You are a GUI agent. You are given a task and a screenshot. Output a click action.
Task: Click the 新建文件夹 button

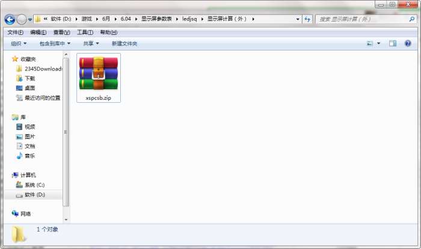coord(124,43)
